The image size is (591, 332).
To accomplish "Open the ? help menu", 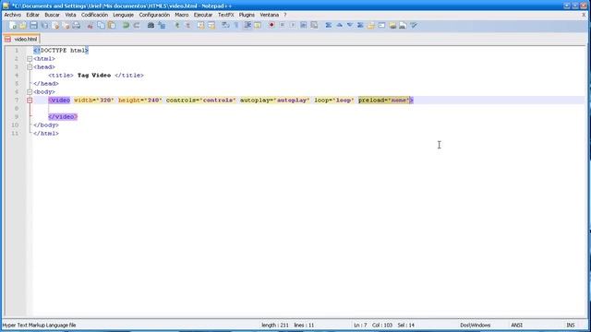I will pos(285,15).
